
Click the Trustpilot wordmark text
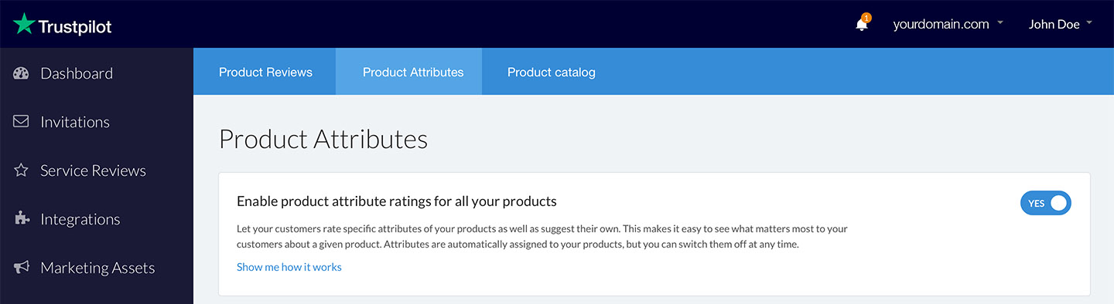[x=76, y=27]
